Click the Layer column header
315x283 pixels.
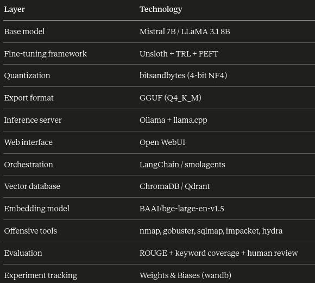14,9
